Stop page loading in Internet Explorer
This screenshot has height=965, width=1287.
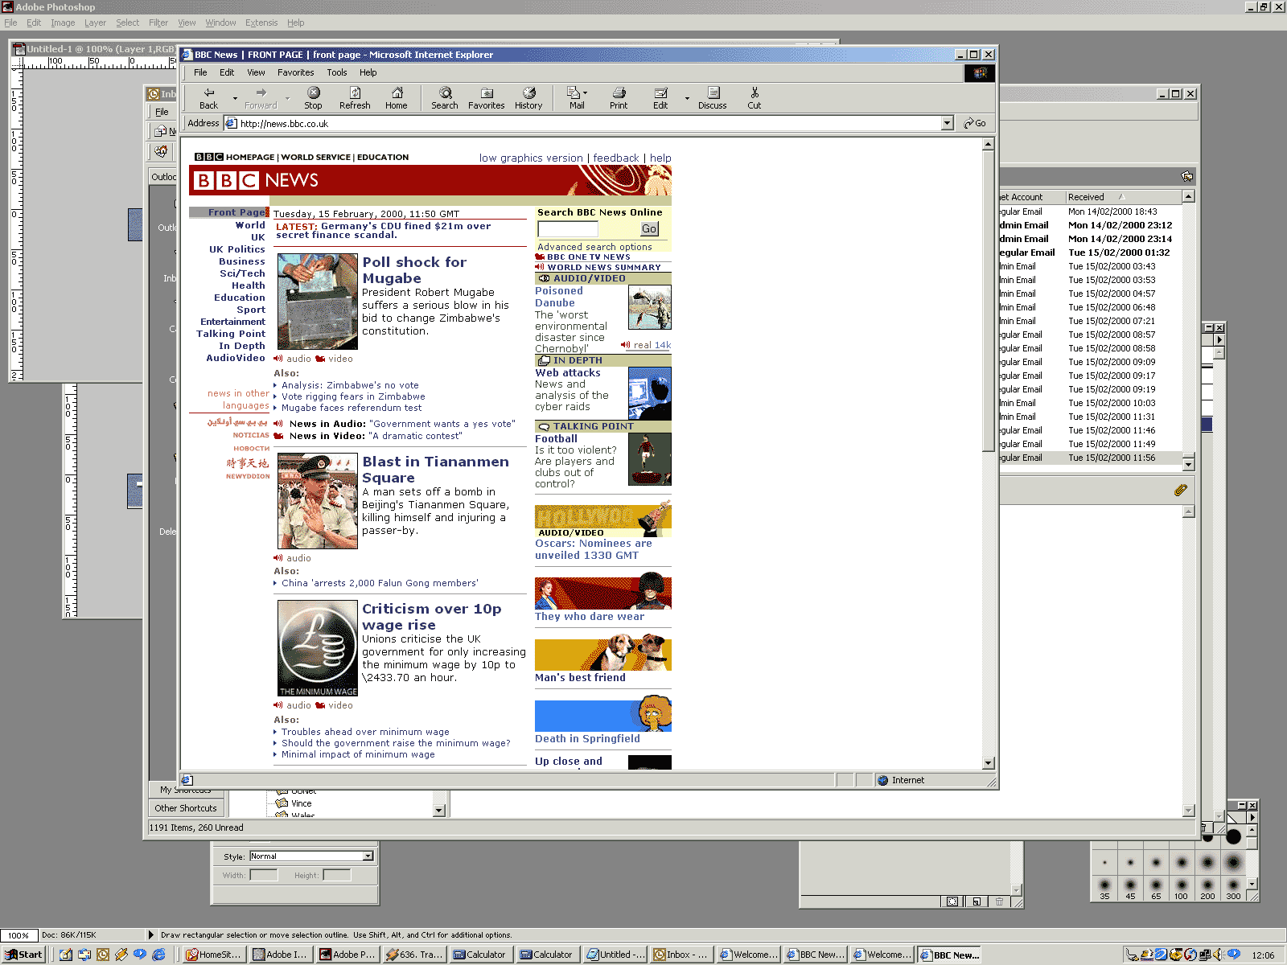tap(313, 98)
